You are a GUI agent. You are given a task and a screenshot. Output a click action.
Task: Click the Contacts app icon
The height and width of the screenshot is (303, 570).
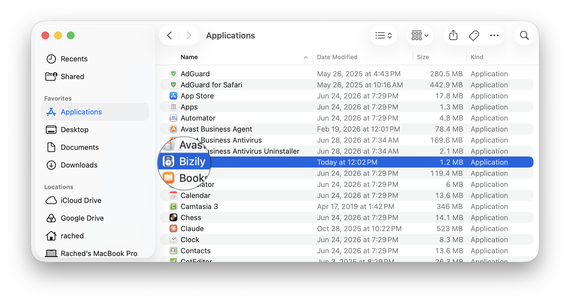click(x=173, y=251)
